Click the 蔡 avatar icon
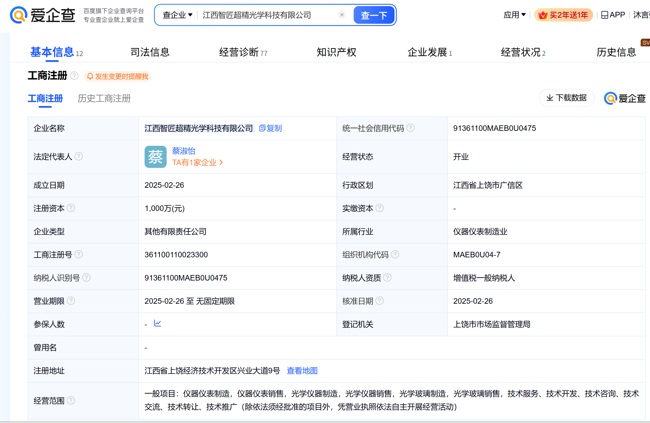 [x=155, y=157]
